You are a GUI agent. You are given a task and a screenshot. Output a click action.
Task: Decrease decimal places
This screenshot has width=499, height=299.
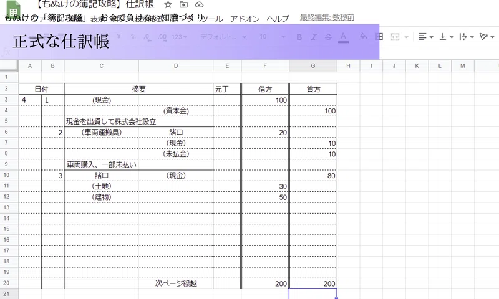coord(147,37)
